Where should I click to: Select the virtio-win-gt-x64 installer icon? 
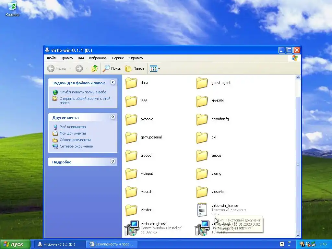coord(132,228)
